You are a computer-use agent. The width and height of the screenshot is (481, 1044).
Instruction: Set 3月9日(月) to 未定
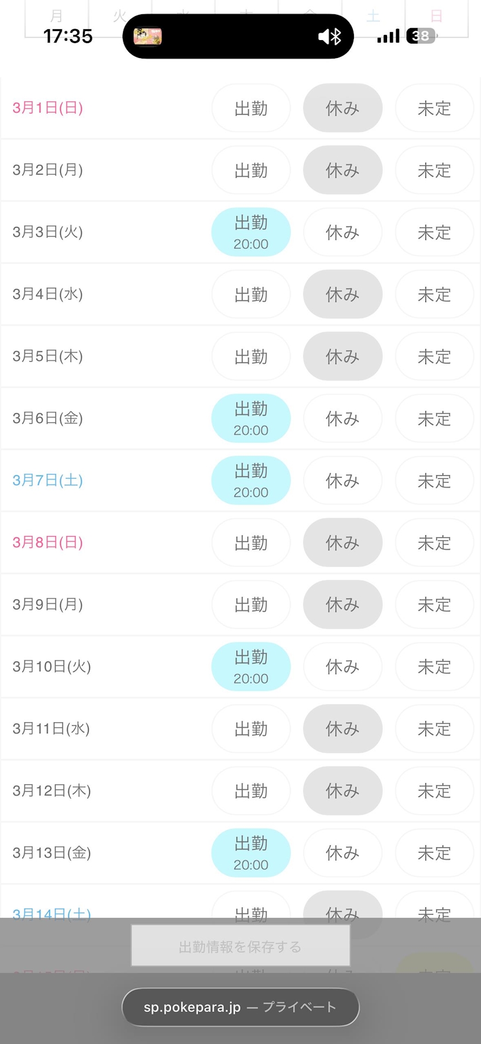434,605
